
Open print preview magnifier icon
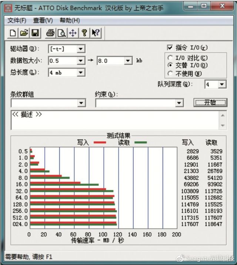coord(61,33)
